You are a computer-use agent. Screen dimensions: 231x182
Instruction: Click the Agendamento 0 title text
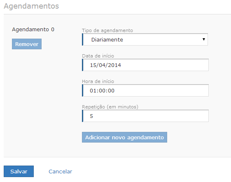click(33, 30)
